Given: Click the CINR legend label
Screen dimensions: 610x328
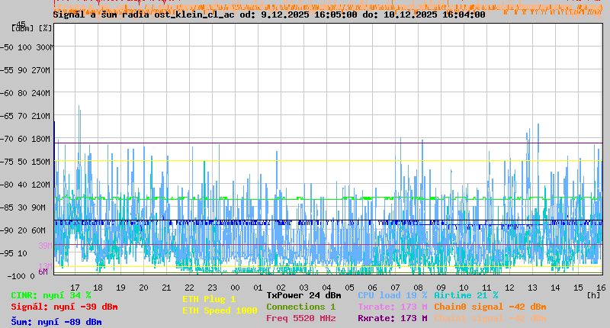Looking at the screenshot, I should coord(51,295).
